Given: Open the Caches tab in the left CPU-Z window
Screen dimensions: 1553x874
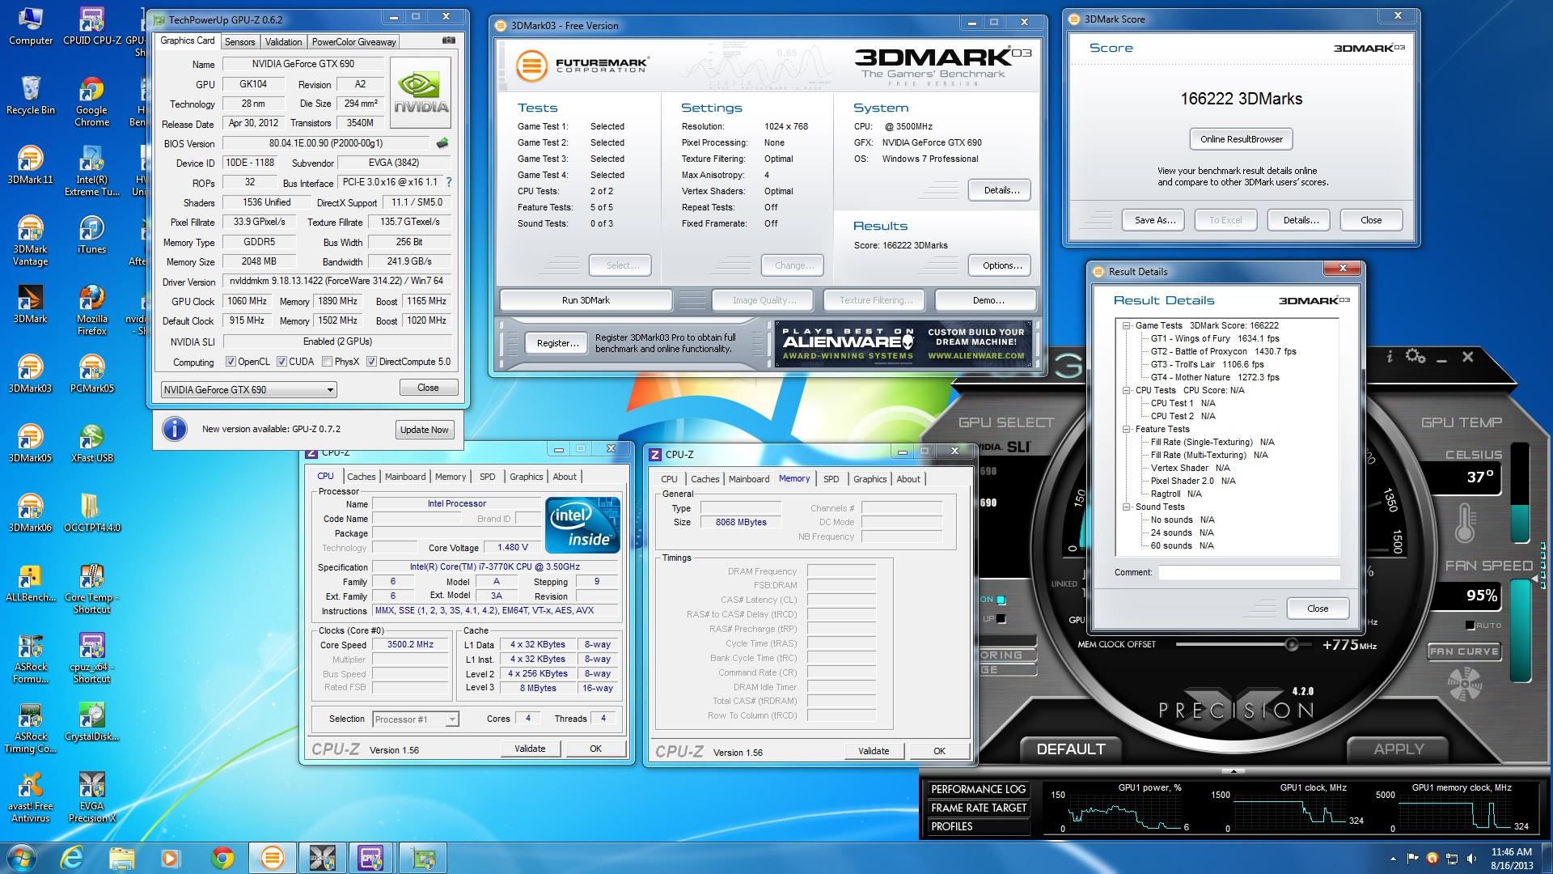Looking at the screenshot, I should click(361, 477).
